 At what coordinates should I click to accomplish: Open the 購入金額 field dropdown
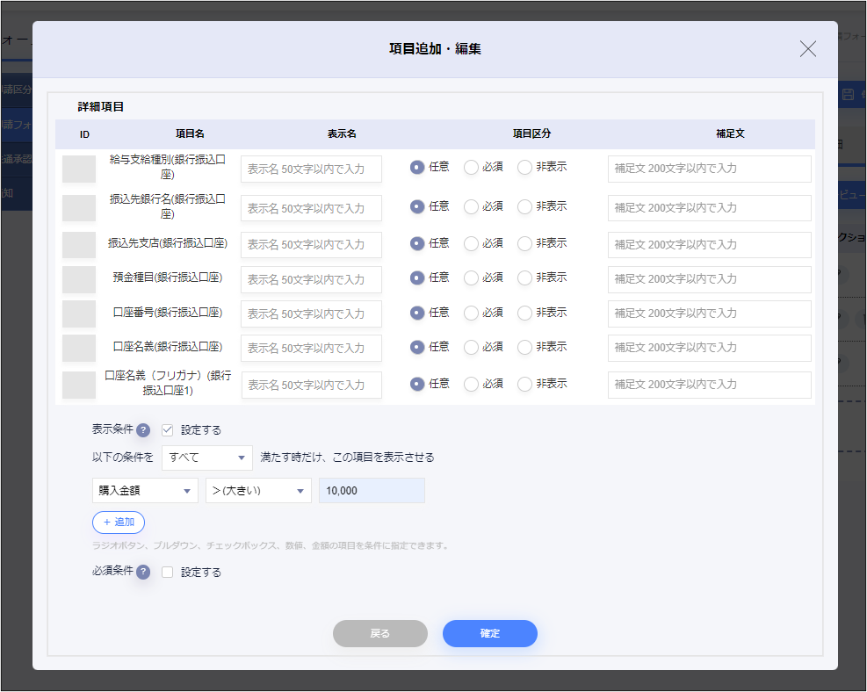(145, 491)
